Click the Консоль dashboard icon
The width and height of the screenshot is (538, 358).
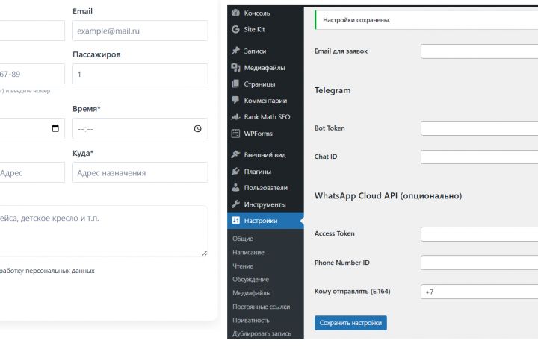236,13
